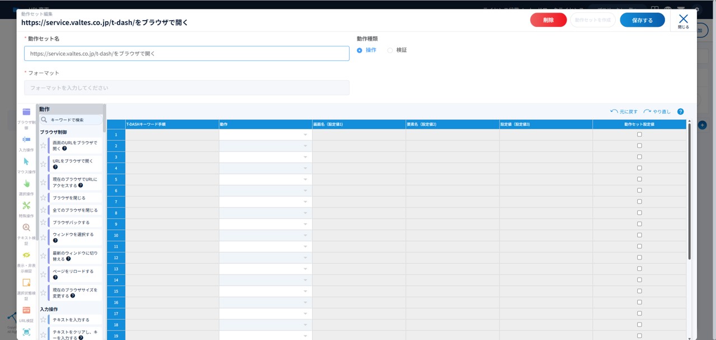This screenshot has height=340, width=716.
Task: Pick テキストを入力する in the action list
Action: pyautogui.click(x=71, y=320)
